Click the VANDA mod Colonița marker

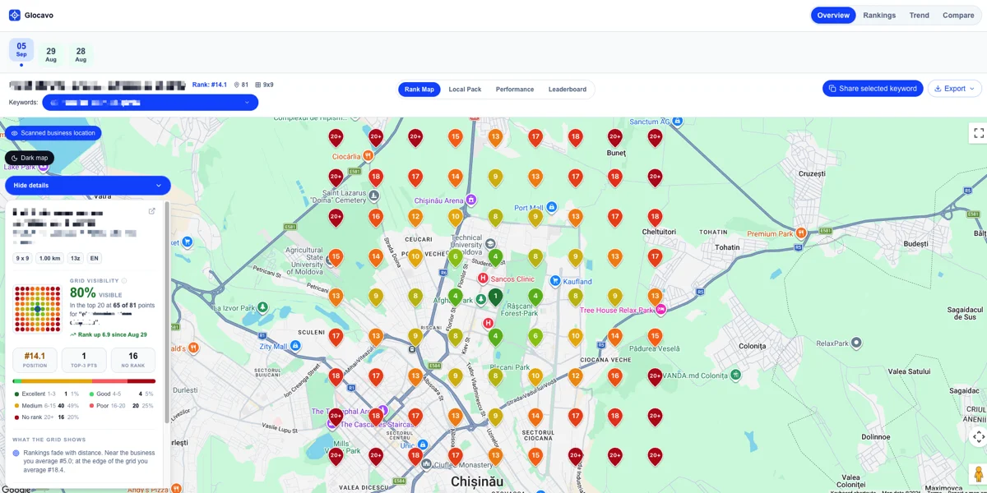pyautogui.click(x=737, y=375)
